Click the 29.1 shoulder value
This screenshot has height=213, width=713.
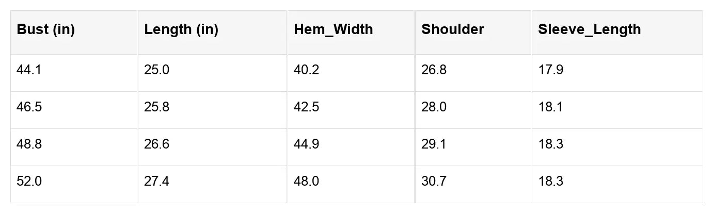434,144
